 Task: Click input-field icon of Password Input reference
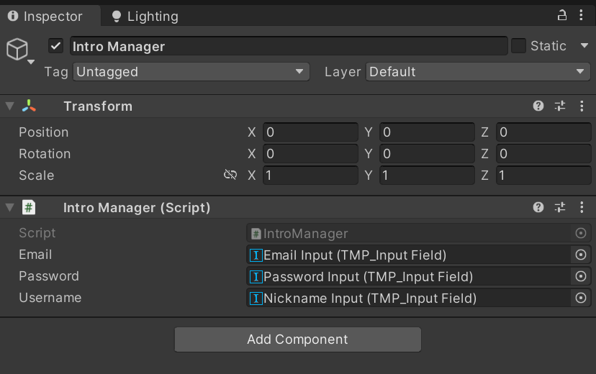click(x=256, y=277)
